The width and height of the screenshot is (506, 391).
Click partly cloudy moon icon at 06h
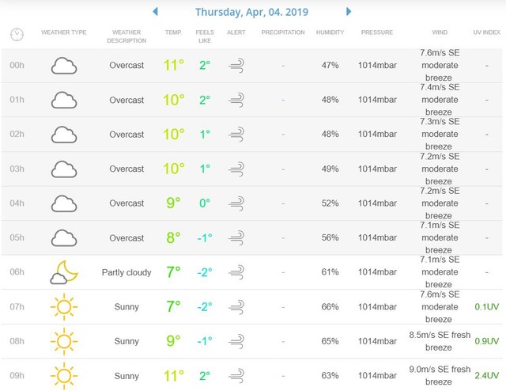coord(63,272)
